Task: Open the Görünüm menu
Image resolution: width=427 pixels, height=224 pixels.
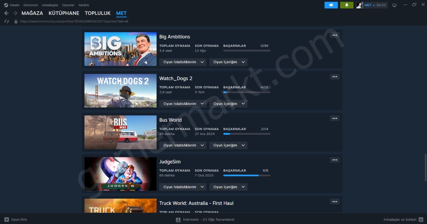Action: [x=31, y=5]
